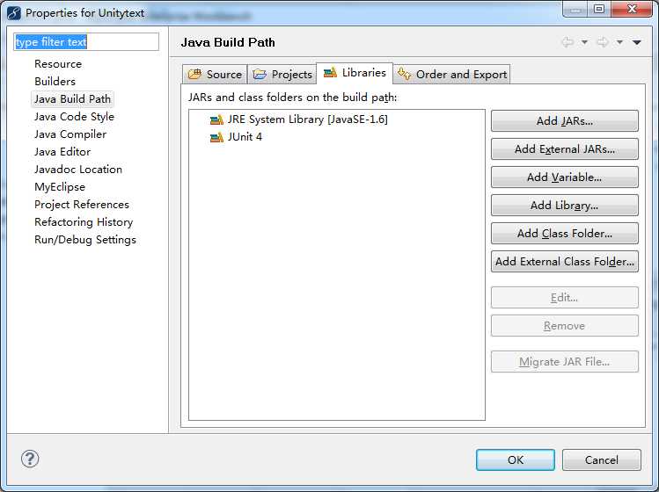Click Add External JARs... button
This screenshot has width=659, height=492.
click(565, 149)
